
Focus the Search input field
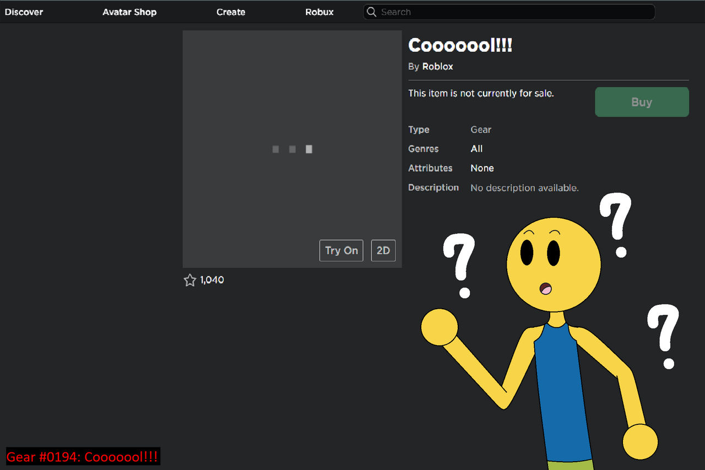pyautogui.click(x=509, y=12)
